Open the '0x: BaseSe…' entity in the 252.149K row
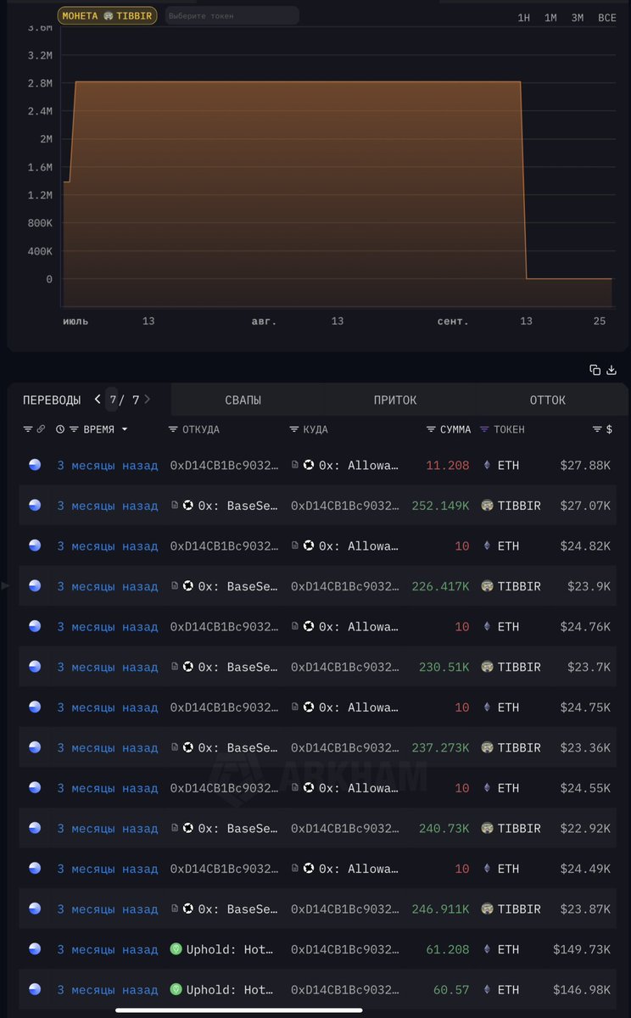The image size is (631, 1018). point(238,506)
